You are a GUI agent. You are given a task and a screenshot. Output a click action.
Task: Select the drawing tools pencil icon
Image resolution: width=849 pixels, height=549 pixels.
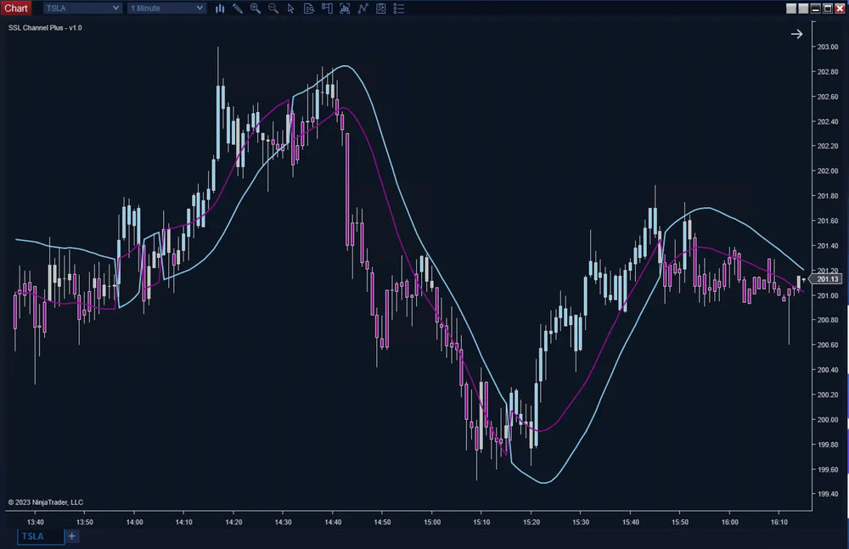pyautogui.click(x=238, y=8)
